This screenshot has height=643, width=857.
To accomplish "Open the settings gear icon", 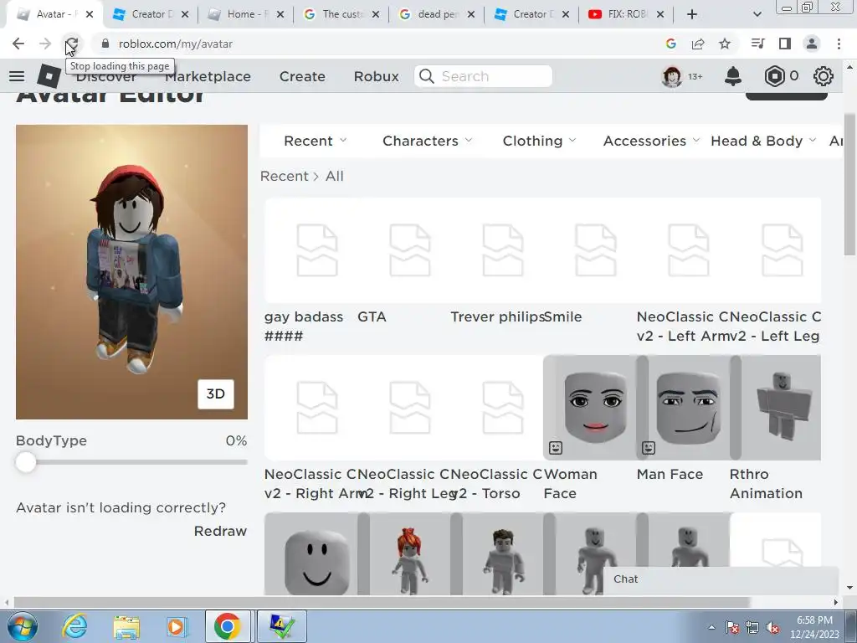I will point(824,76).
